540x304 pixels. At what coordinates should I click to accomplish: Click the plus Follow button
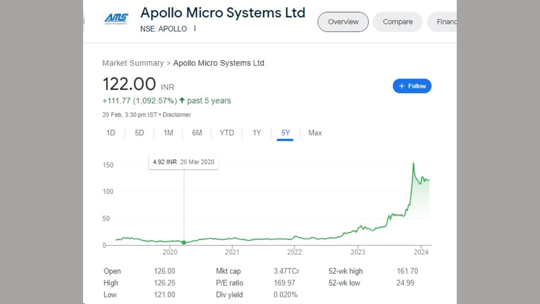coord(412,86)
